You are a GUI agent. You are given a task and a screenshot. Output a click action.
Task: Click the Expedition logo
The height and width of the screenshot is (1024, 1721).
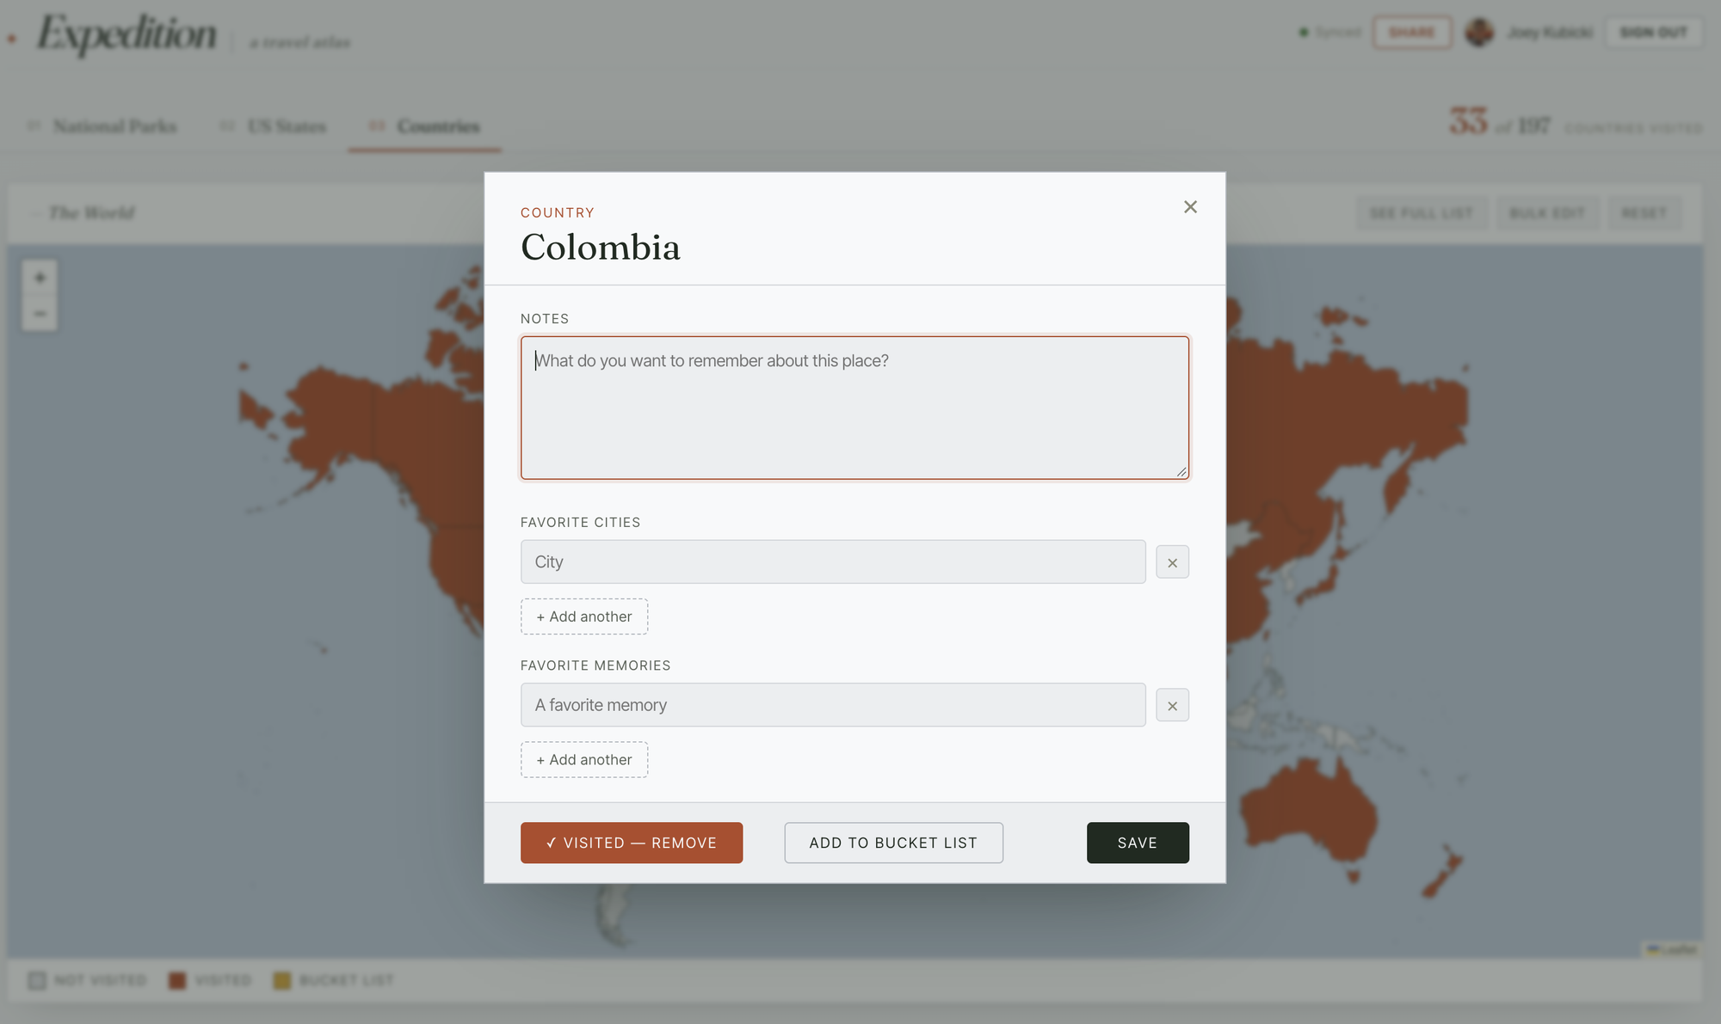pyautogui.click(x=126, y=35)
